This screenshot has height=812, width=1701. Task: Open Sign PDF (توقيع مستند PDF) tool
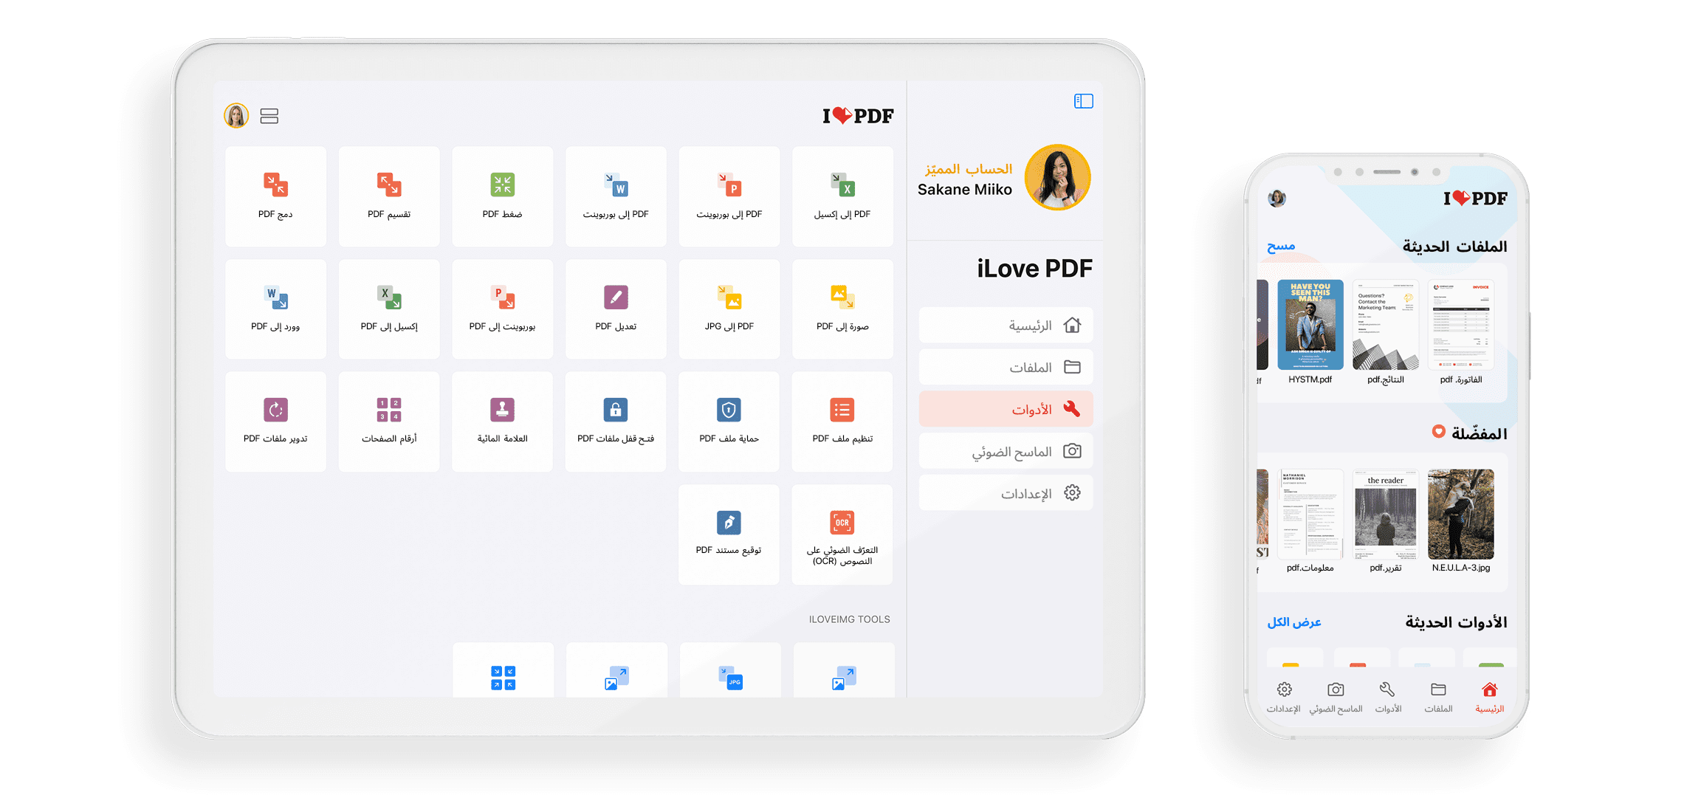729,534
